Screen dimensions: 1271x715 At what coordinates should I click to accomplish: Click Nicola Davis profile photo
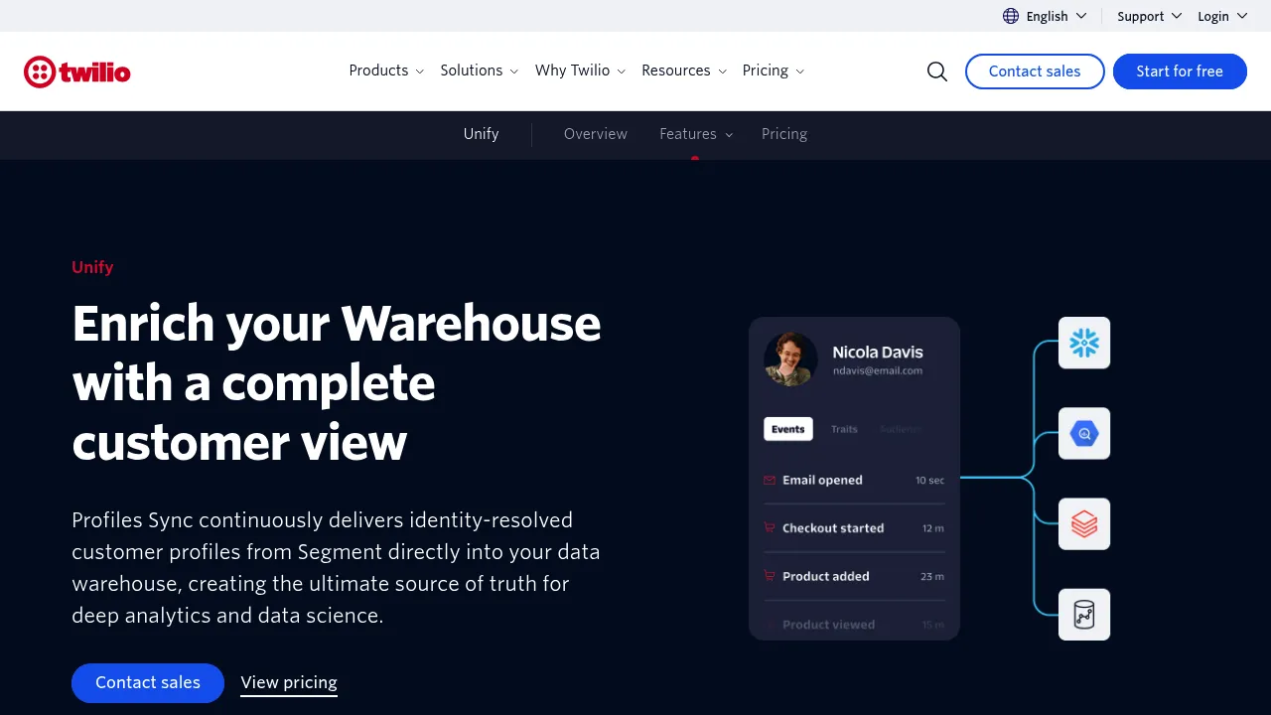click(790, 359)
